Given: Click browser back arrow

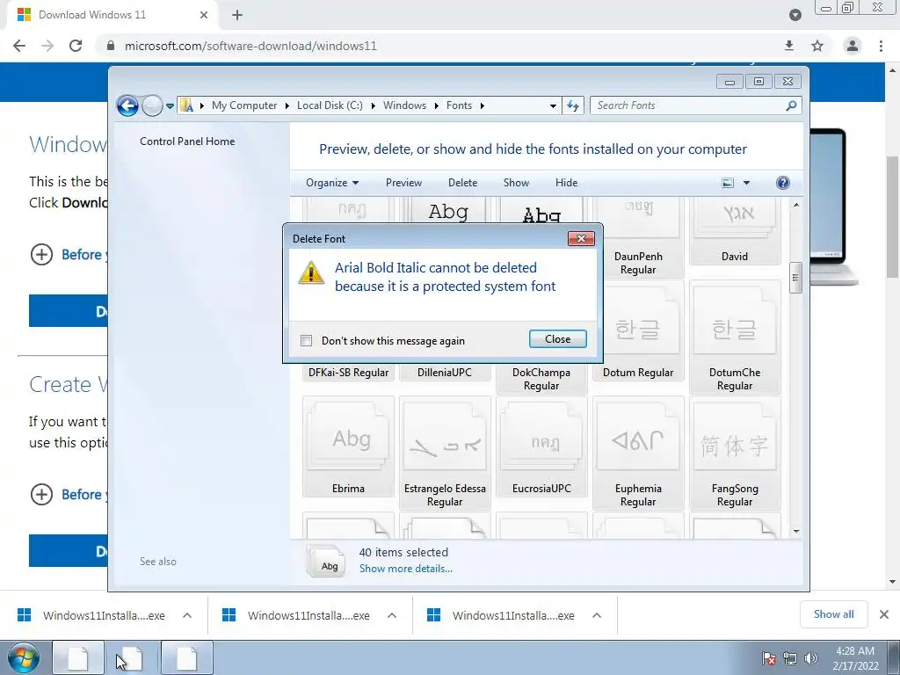Looking at the screenshot, I should pyautogui.click(x=19, y=46).
